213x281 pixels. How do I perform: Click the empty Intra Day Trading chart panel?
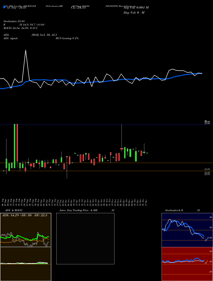click(x=85, y=238)
